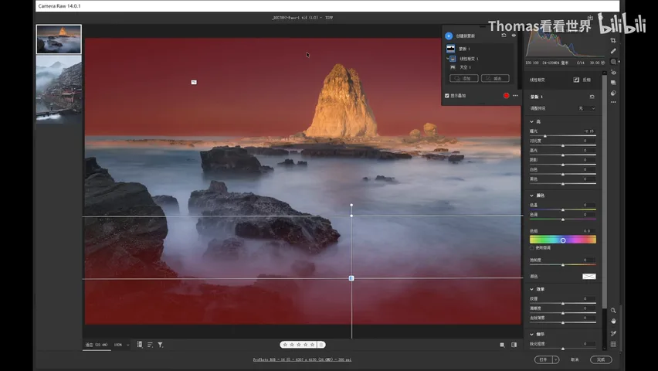Click the 添加 (add) button in the mask panel
This screenshot has height=371, width=658.
click(463, 78)
